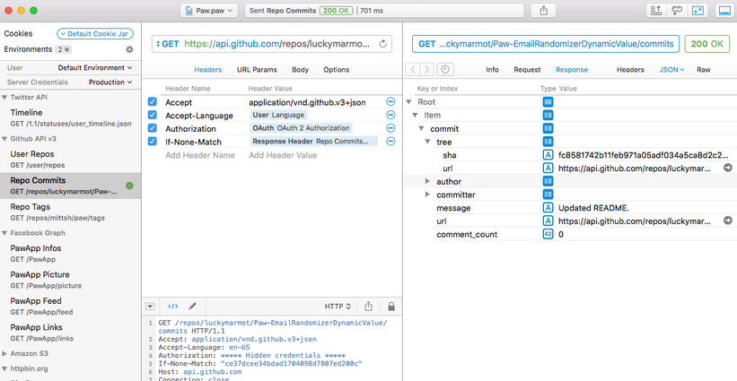737x381 pixels.
Task: Uncheck the Accept header checkbox
Action: [x=153, y=102]
